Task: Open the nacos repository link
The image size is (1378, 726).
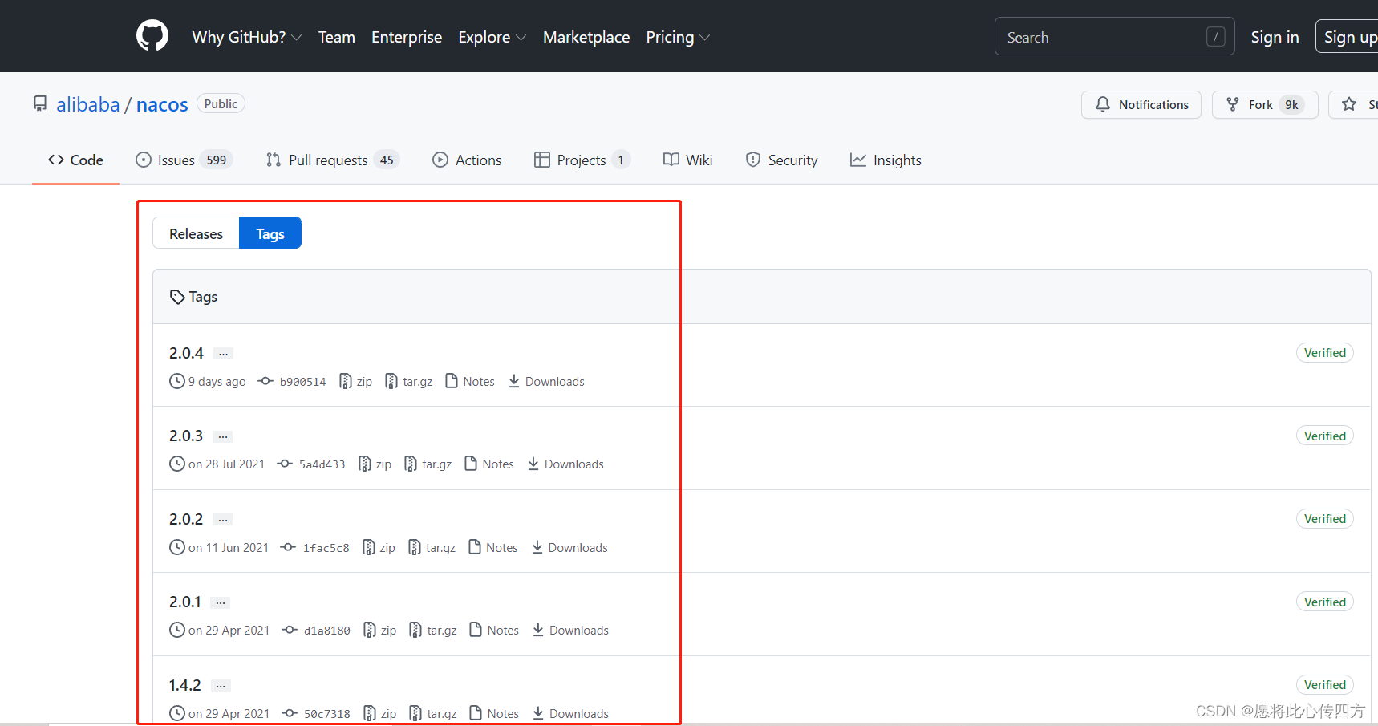Action: (x=162, y=104)
